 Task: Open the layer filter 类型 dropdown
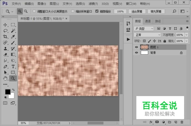pos(144,29)
